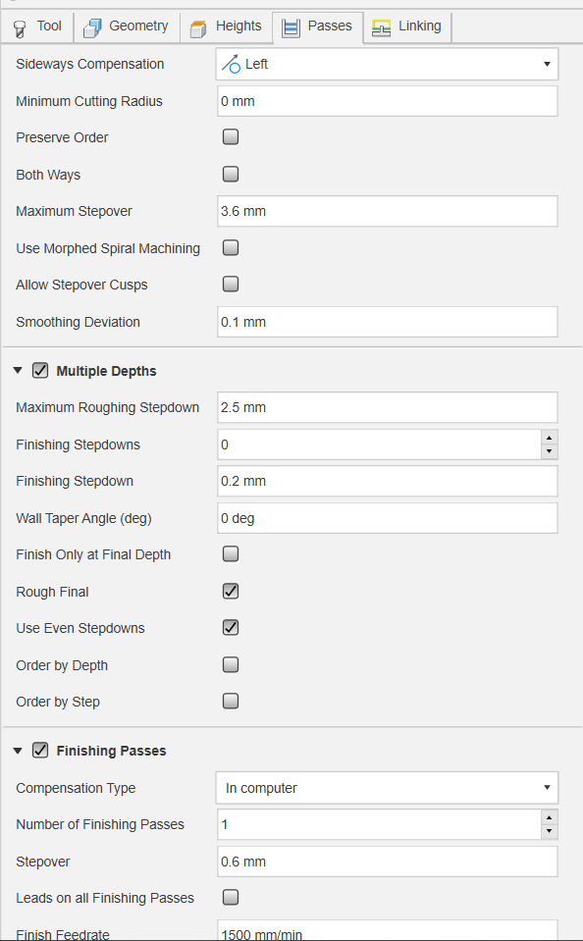Collapse the Multiple Depths section

point(18,371)
